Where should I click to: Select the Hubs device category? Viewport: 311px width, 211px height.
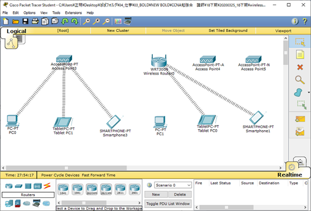pyautogui.click(x=28, y=186)
